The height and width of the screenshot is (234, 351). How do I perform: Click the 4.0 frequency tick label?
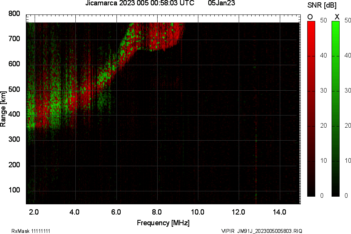point(75,212)
